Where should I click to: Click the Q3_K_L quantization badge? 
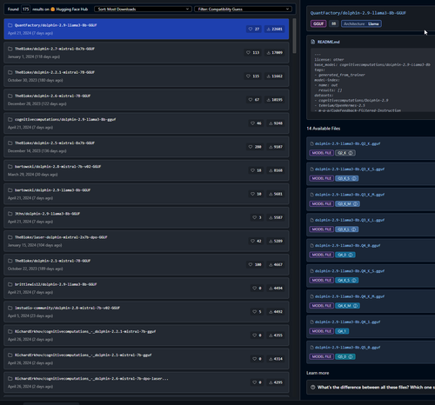pos(347,229)
